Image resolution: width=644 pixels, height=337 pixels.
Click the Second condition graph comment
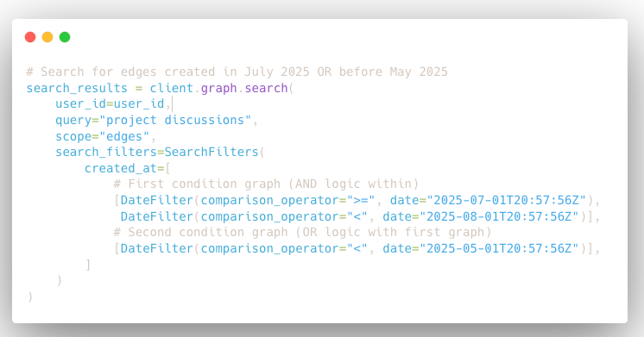pyautogui.click(x=302, y=232)
